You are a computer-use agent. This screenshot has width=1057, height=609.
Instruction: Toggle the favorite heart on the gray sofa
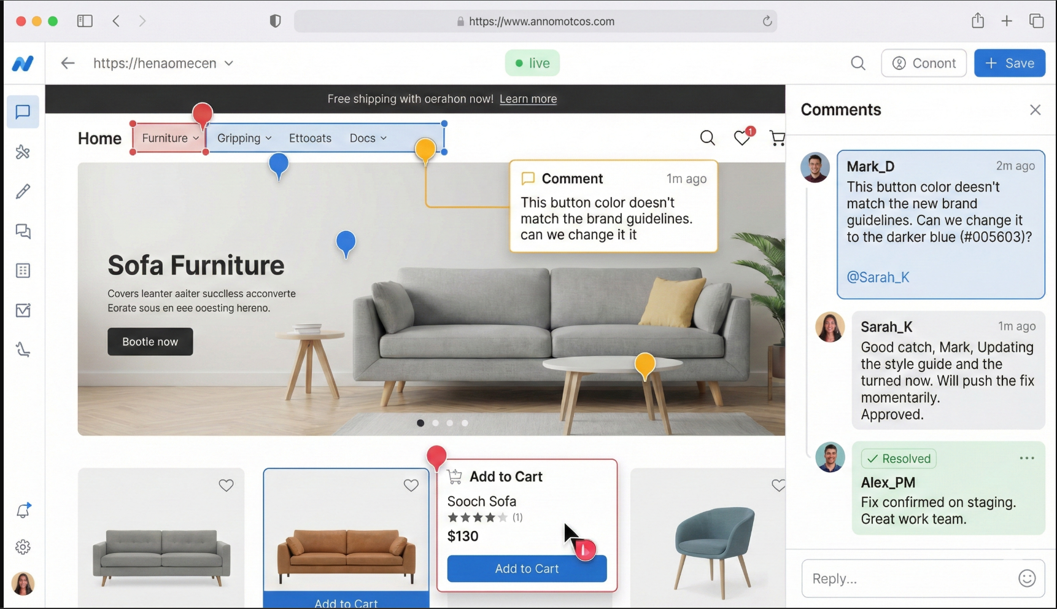pyautogui.click(x=226, y=486)
